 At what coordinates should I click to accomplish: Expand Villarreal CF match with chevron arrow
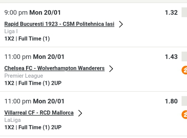80,113
